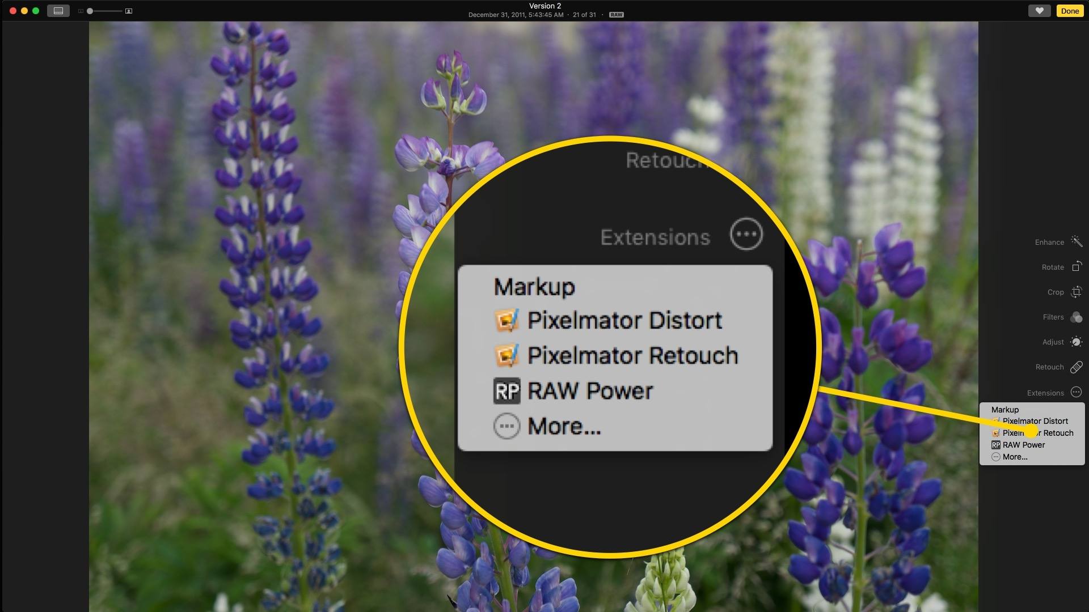Screen dimensions: 1089x612
Task: Click the zoom slider in the toolbar
Action: [x=104, y=11]
